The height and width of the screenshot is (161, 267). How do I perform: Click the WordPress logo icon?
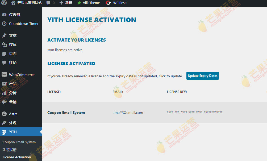coord(4,3)
